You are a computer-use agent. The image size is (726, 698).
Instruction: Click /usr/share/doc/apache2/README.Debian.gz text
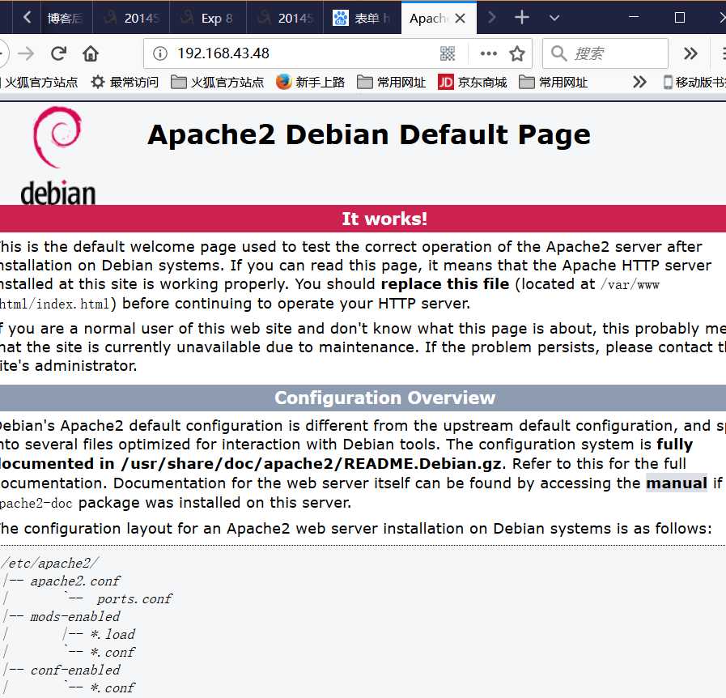(311, 464)
